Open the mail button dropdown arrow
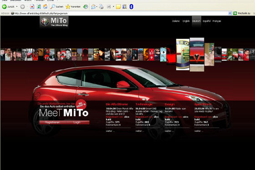The image size is (255, 170). click(97, 7)
